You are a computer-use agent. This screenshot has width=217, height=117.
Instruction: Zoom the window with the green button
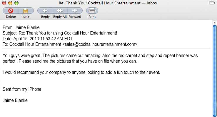(16, 3)
